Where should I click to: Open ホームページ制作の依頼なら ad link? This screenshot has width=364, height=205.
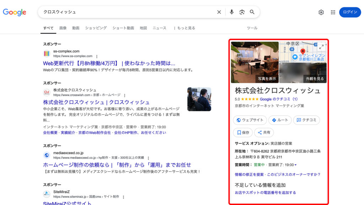click(117, 165)
